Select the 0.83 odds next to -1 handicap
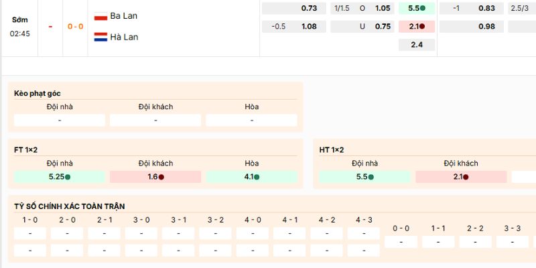 pos(487,8)
